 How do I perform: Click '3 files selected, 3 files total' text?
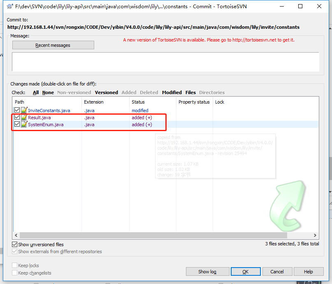pos(292,244)
